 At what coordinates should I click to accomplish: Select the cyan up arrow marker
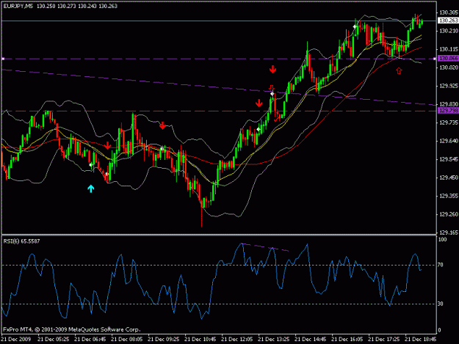click(91, 189)
